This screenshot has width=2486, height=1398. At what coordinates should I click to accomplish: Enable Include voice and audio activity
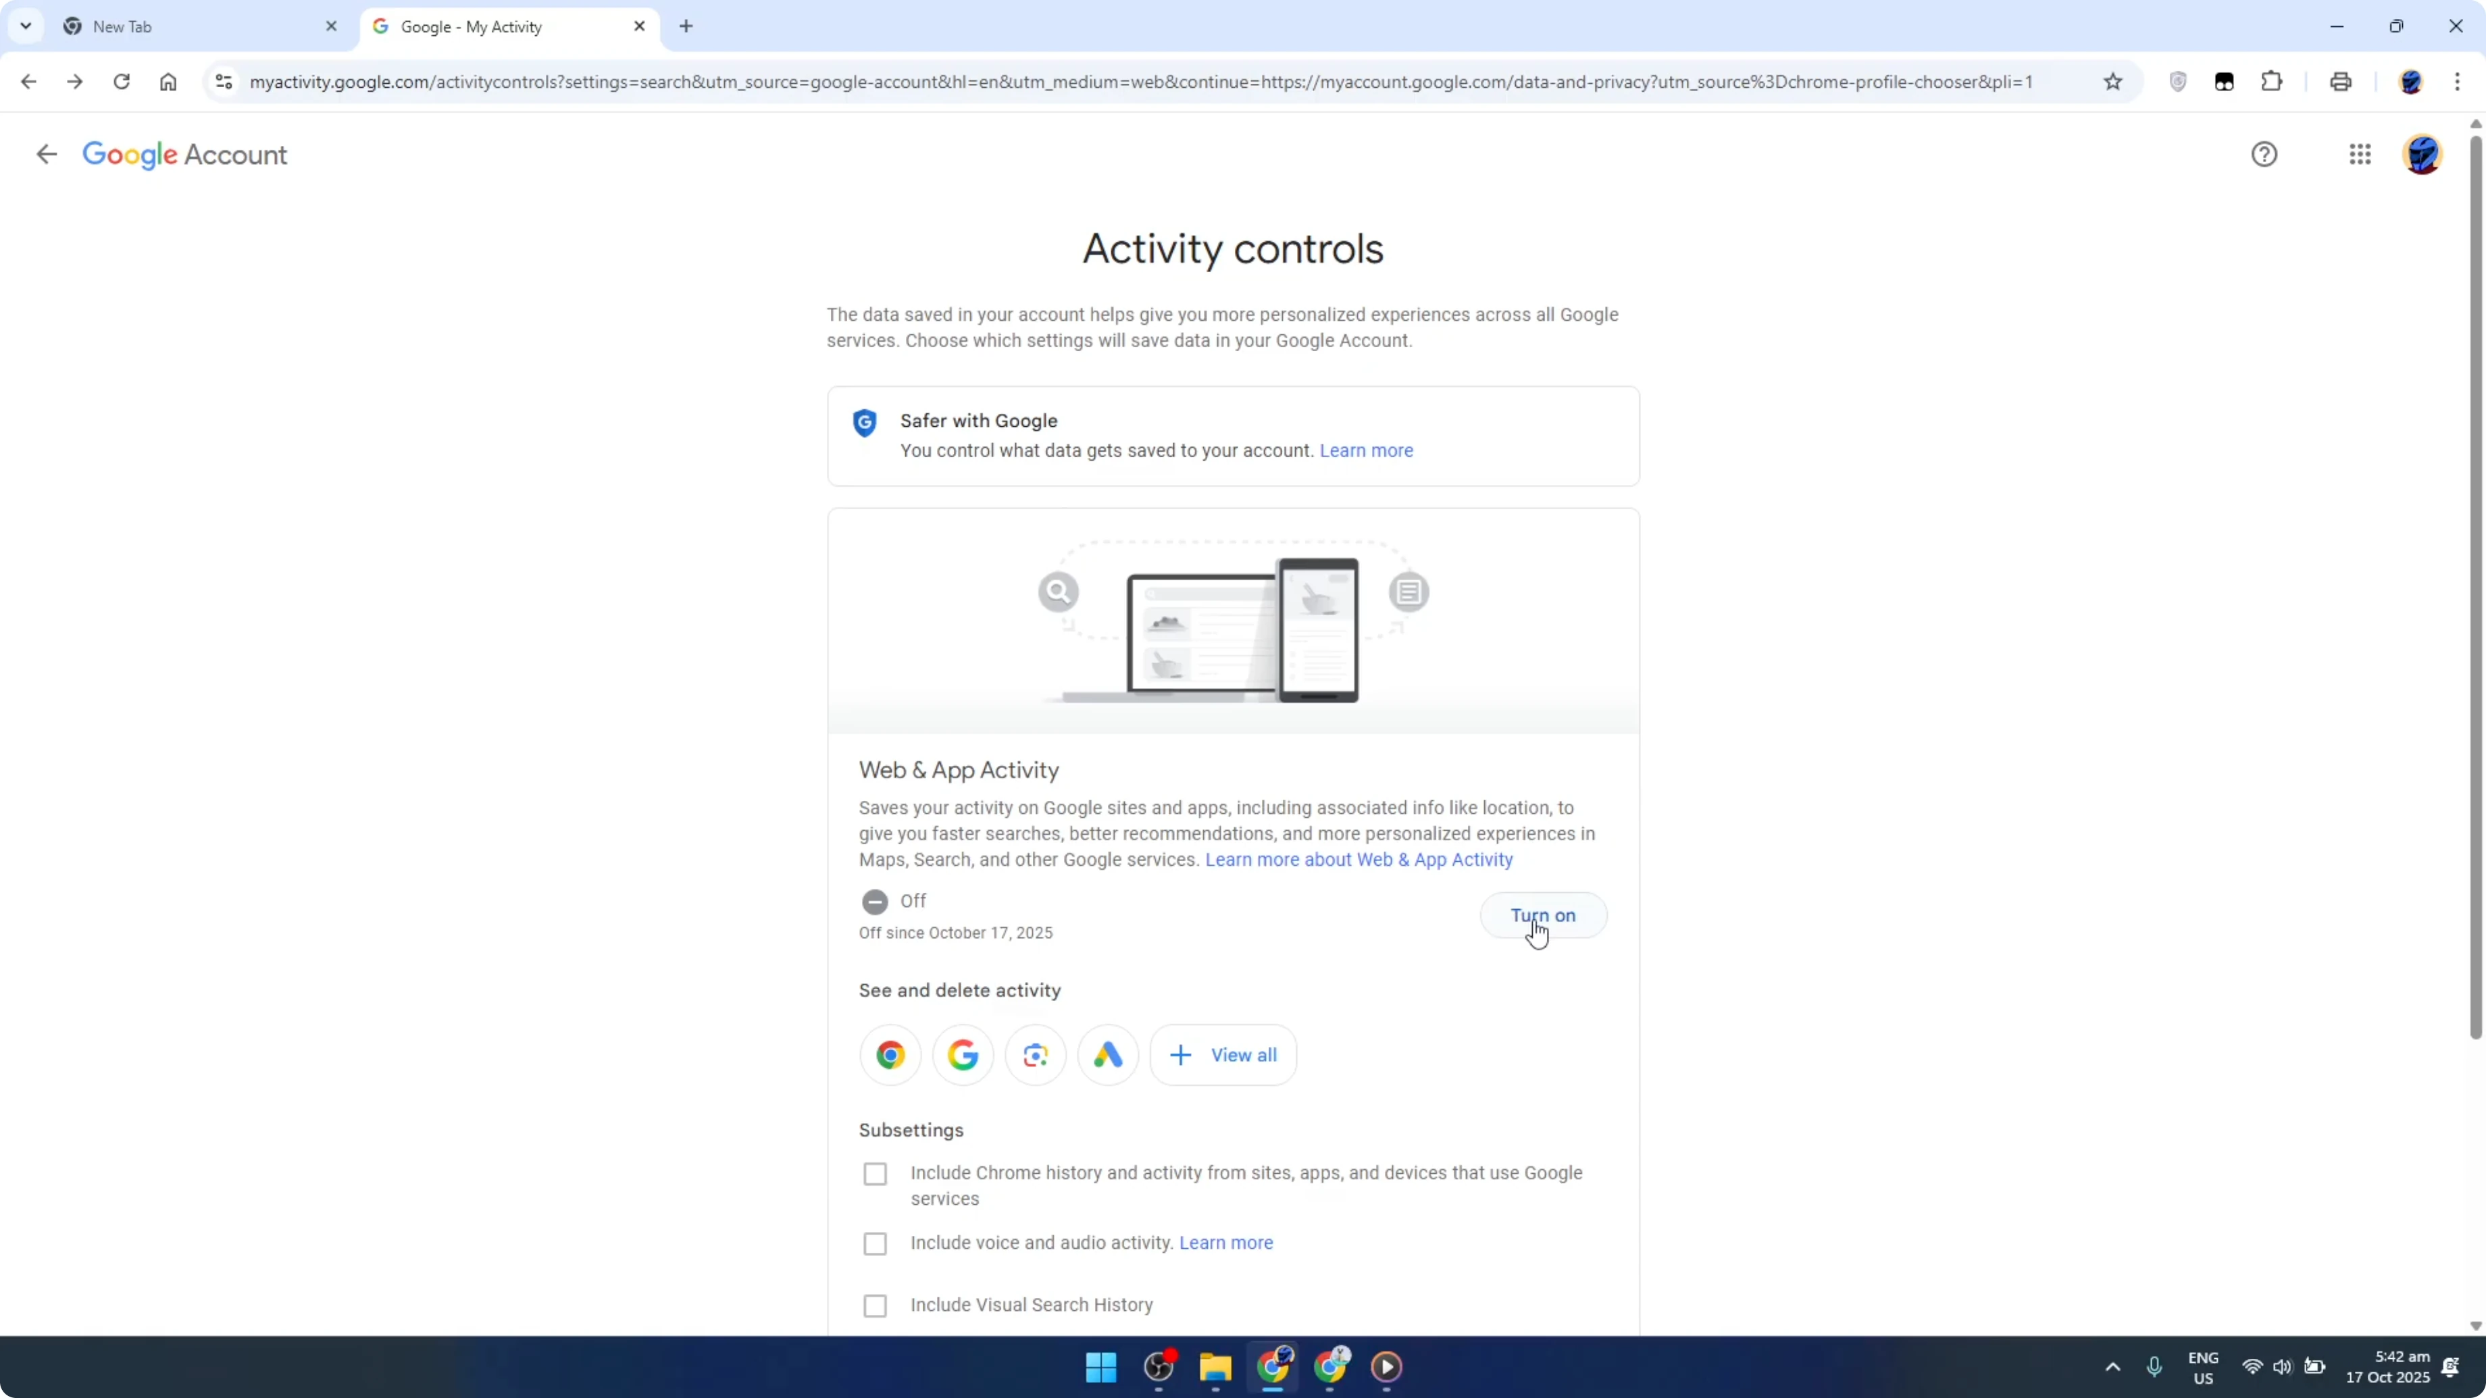876,1243
